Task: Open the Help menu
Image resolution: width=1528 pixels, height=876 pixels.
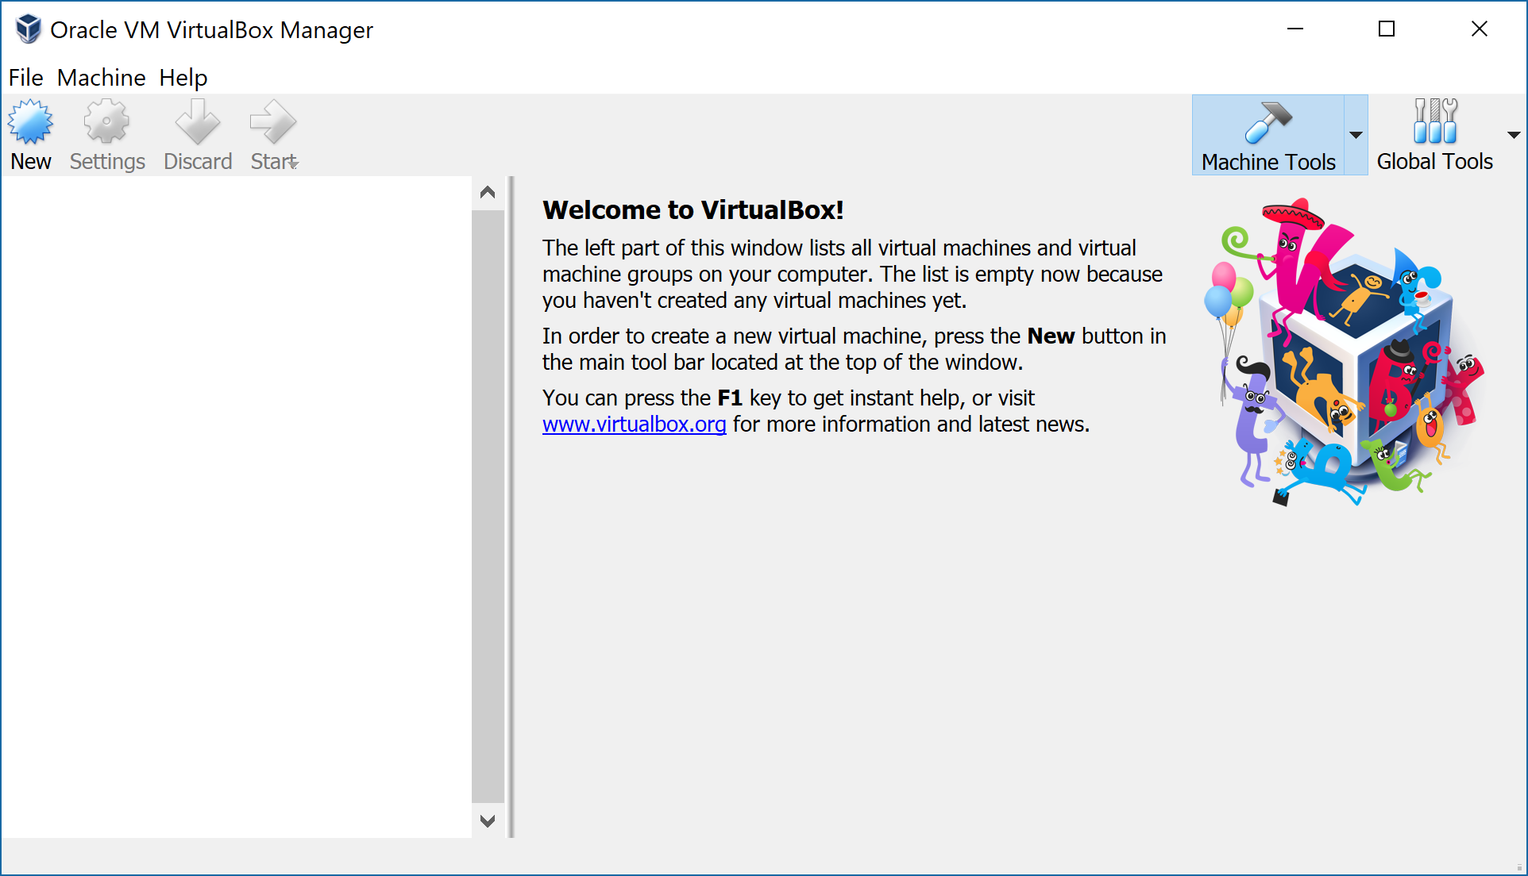Action: coord(183,78)
